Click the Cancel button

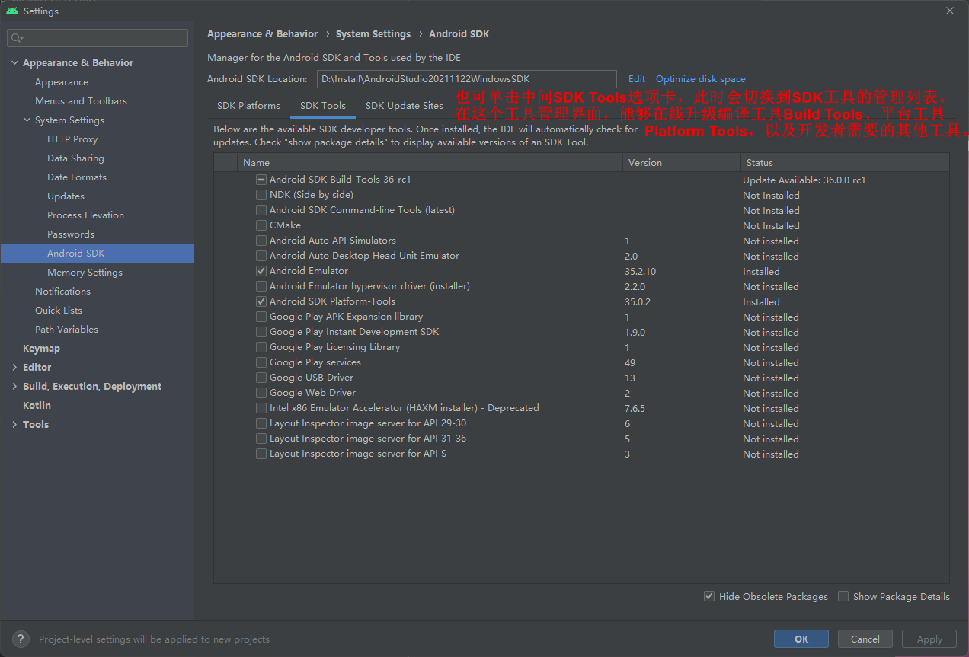(x=865, y=639)
